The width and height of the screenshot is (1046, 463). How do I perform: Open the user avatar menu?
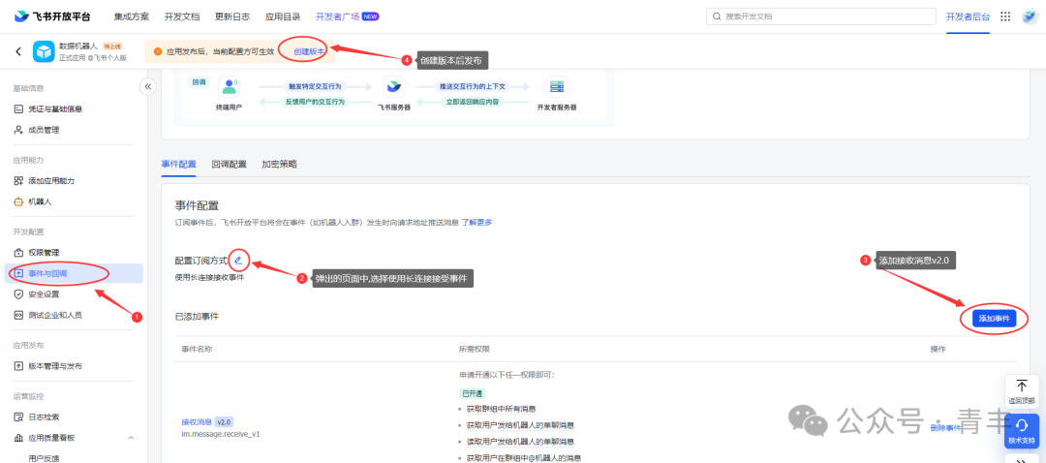tap(1030, 16)
